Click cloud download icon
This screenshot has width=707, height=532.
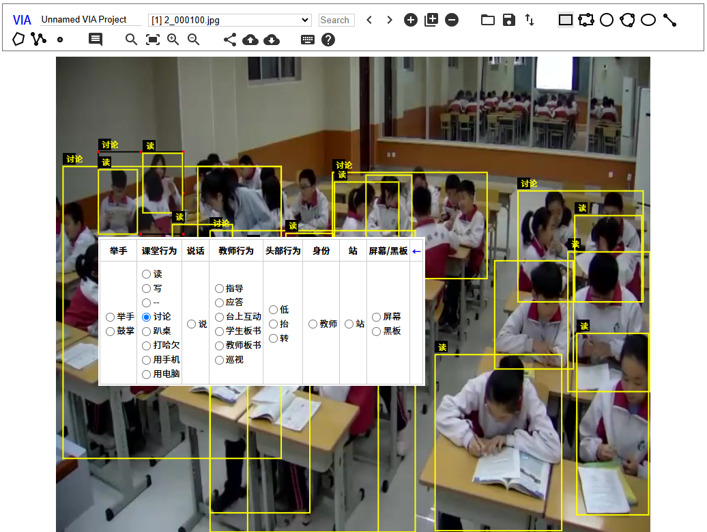[272, 40]
